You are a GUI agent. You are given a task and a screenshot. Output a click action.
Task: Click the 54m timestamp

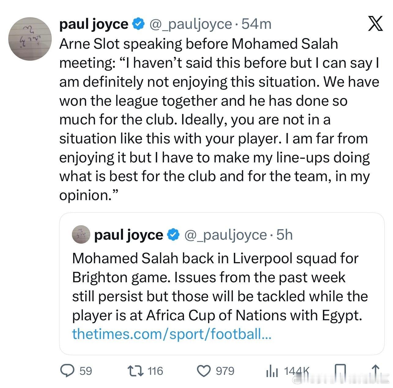point(256,24)
